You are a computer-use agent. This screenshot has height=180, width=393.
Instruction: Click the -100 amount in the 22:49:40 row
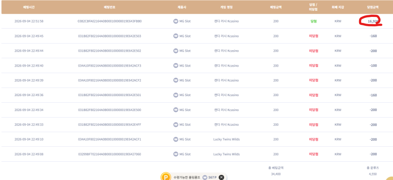(x=373, y=66)
